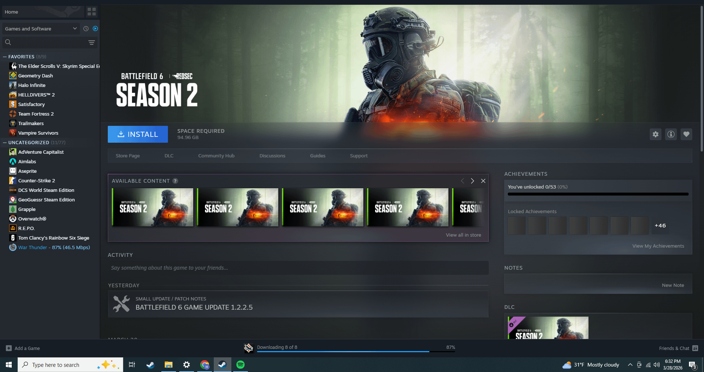Screen dimensions: 704x372
Task: Open the Games and Software dropdown
Action: point(40,29)
